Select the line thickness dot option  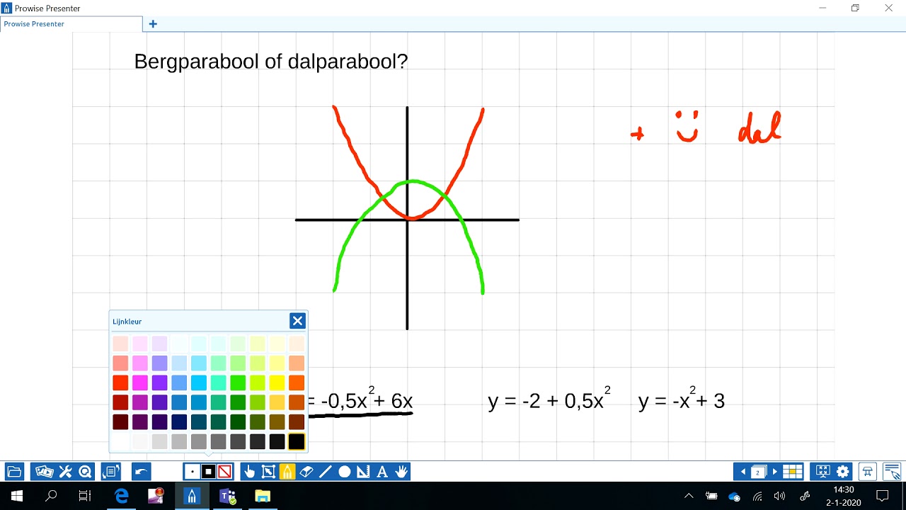pos(192,472)
